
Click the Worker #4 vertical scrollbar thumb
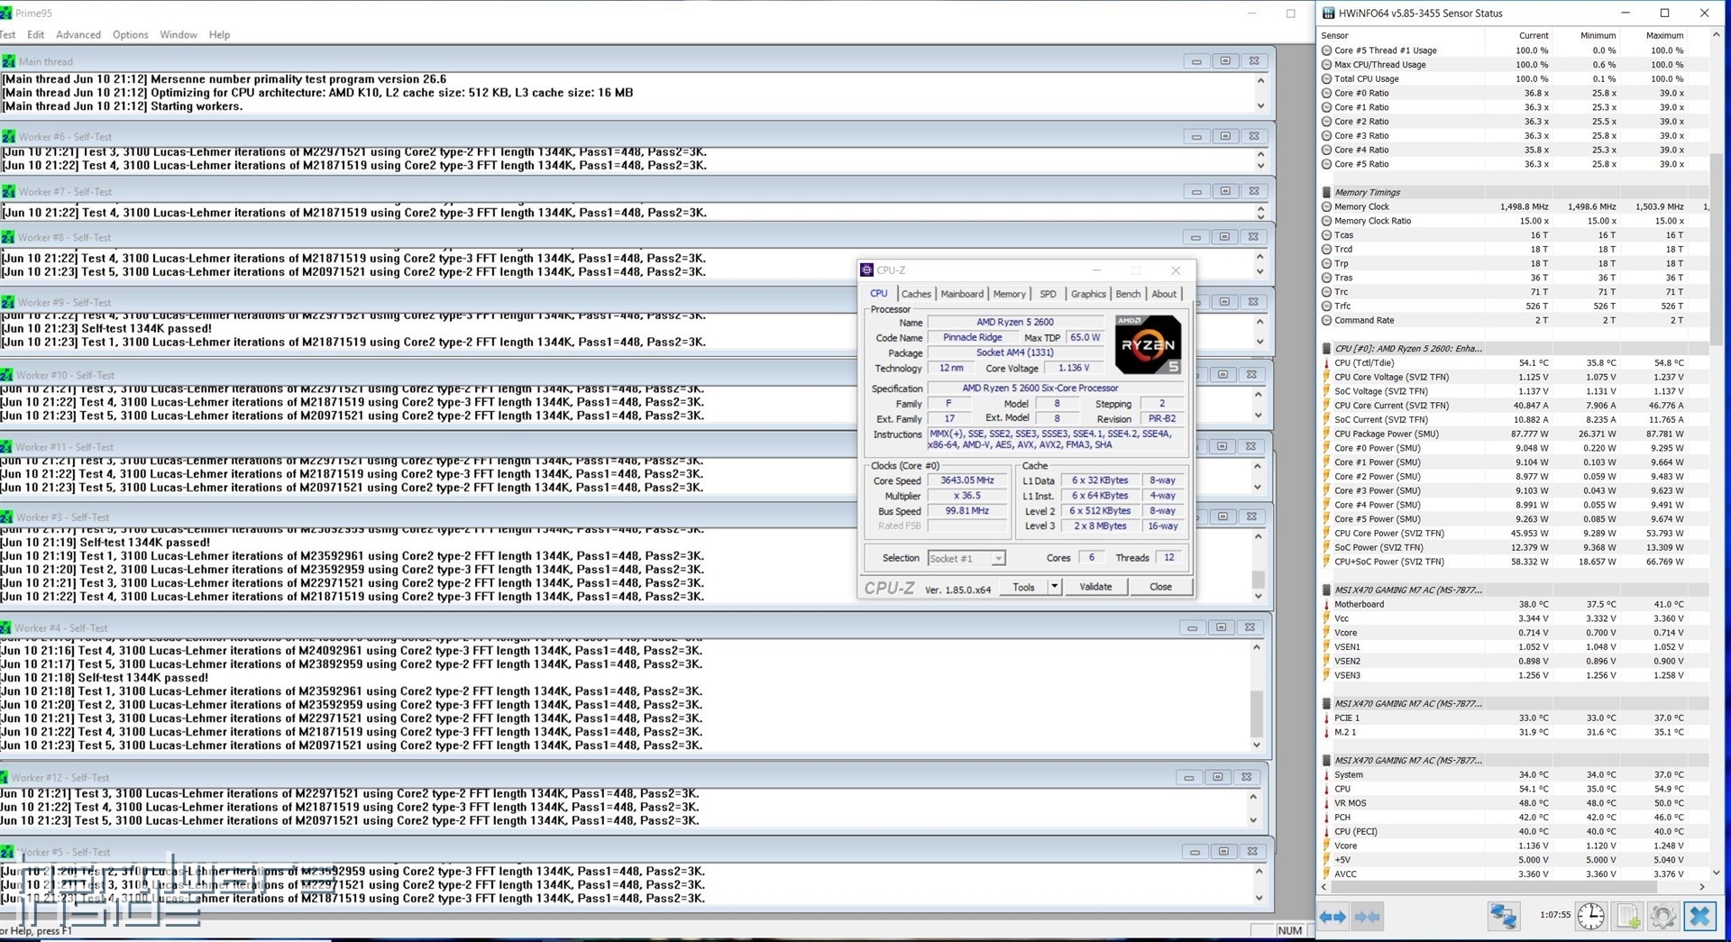tap(1257, 714)
